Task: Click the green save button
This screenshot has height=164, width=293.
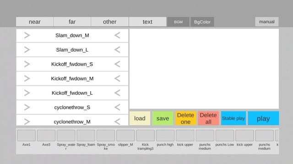Action: point(163,118)
